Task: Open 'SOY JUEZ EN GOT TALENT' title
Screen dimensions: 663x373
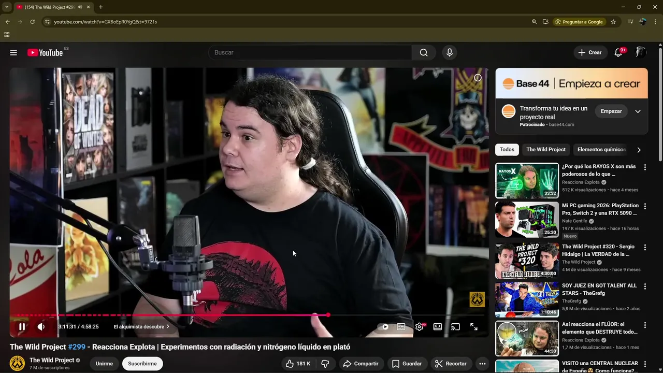Action: coord(599,290)
